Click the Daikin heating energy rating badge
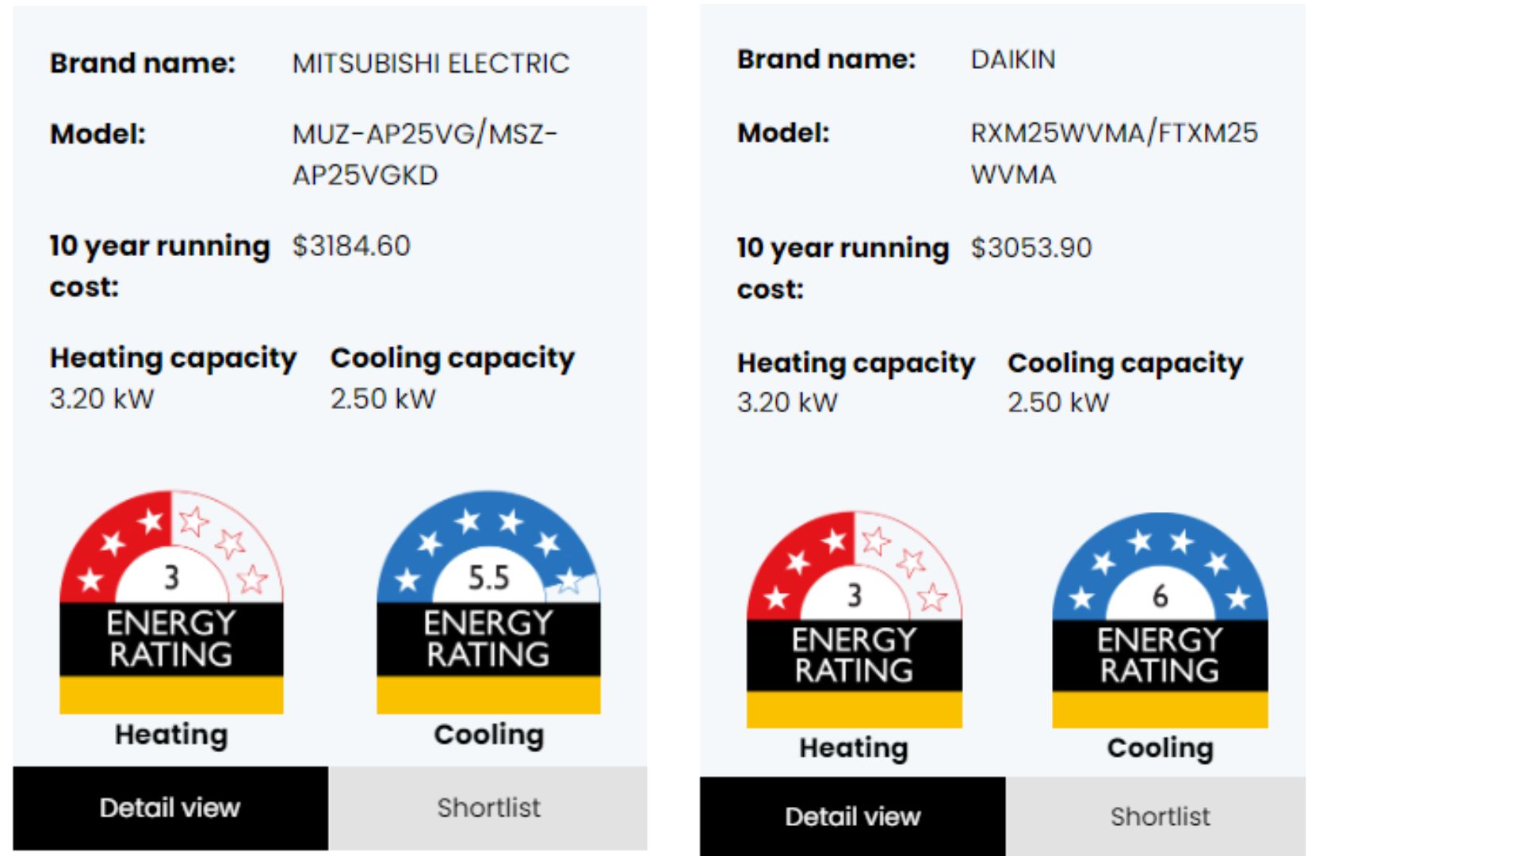1522x856 pixels. [x=854, y=618]
